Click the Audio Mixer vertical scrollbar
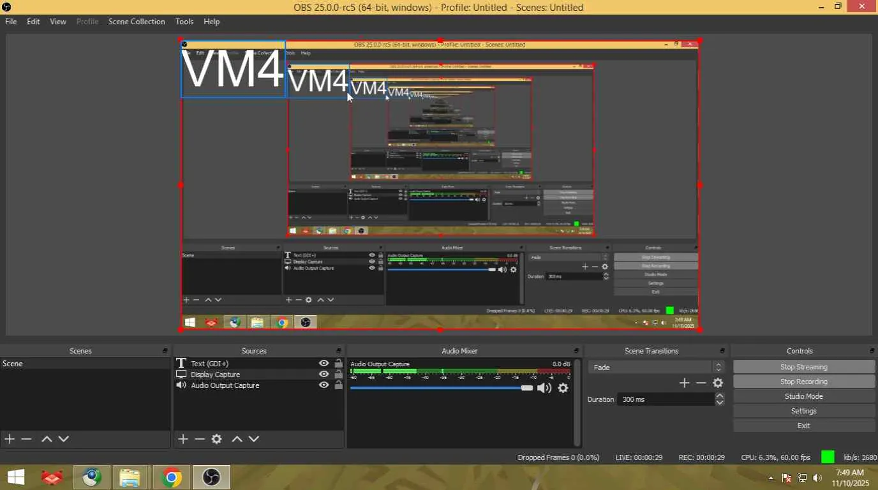Screen dimensions: 878x490 click(577, 403)
